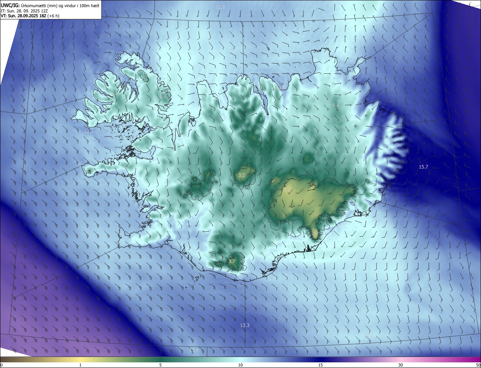Screen dimensions: 481x368
Task: Click the colour scale tick labelled 15
Action: click(321, 365)
